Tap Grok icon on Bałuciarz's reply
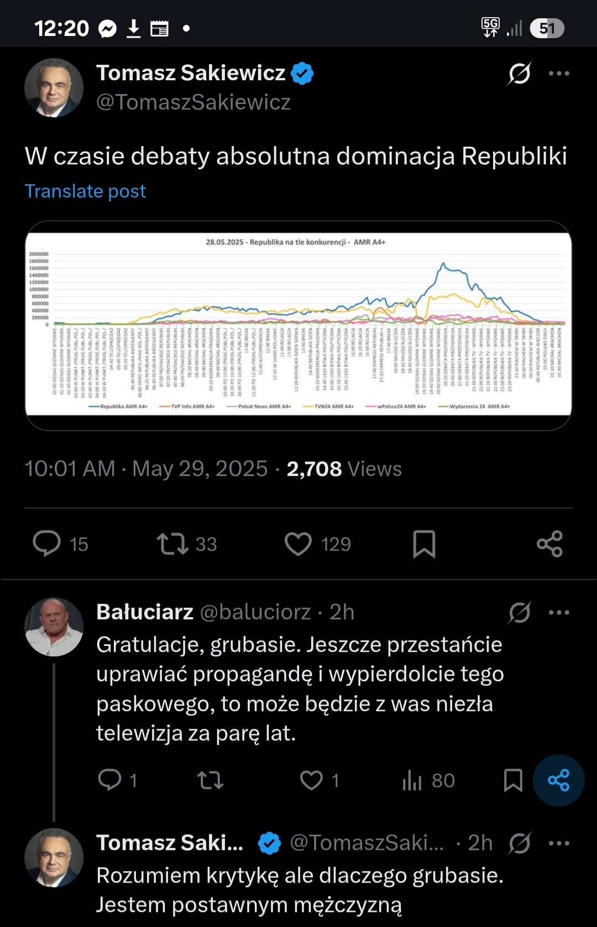597x927 pixels. coord(520,613)
